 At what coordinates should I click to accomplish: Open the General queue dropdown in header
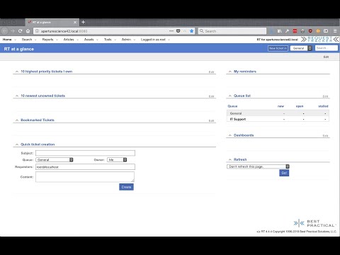tap(301, 48)
